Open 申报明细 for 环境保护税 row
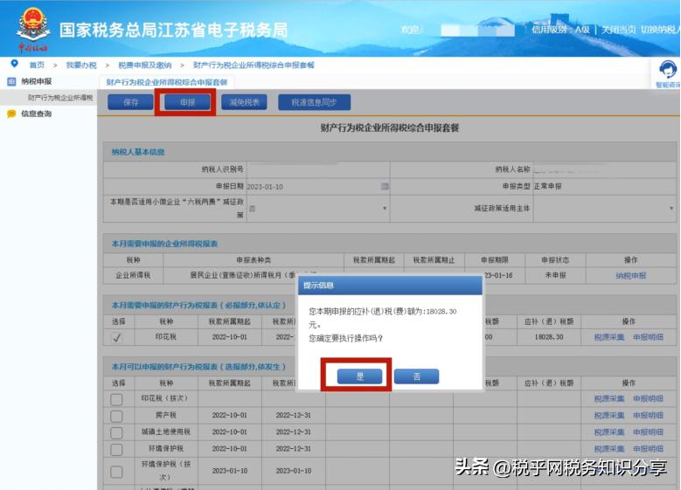681x490 pixels. (x=648, y=449)
